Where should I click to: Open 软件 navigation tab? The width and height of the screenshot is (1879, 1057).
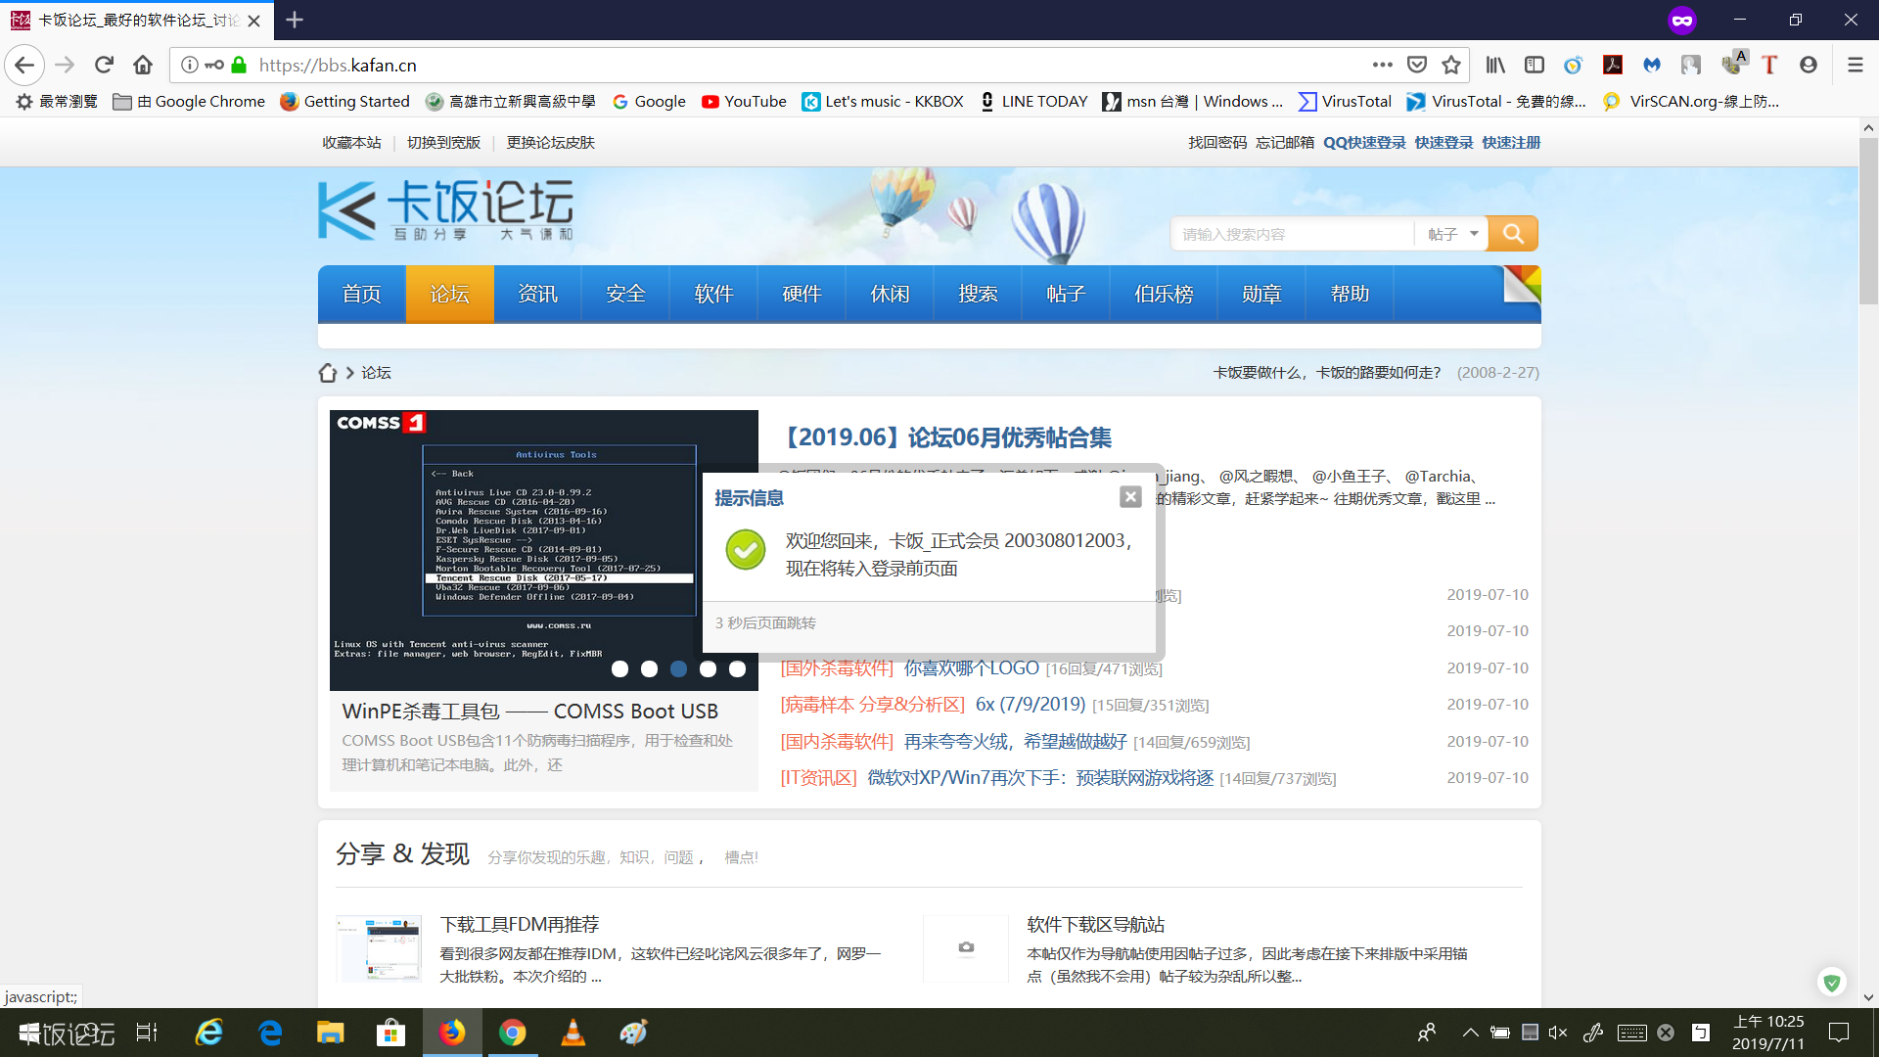click(714, 294)
